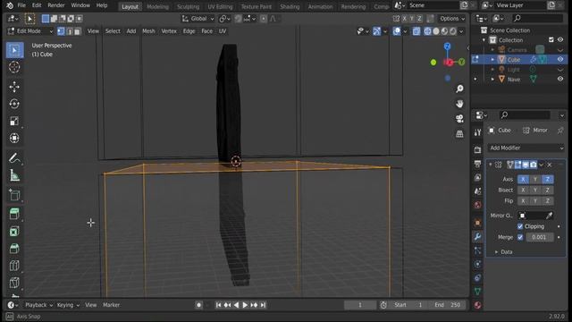This screenshot has width=572, height=322.
Task: Open the Mesh menu in viewport header
Action: point(148,31)
